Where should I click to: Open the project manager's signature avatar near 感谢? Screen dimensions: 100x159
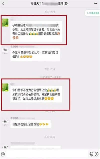5,50
